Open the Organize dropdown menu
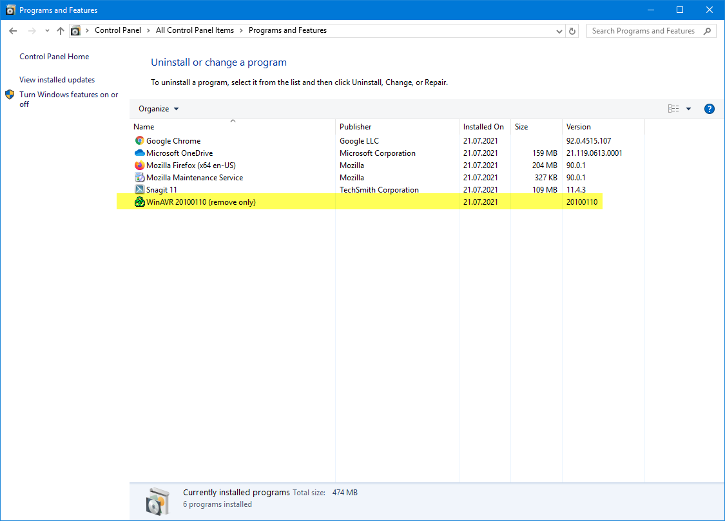 click(x=159, y=109)
